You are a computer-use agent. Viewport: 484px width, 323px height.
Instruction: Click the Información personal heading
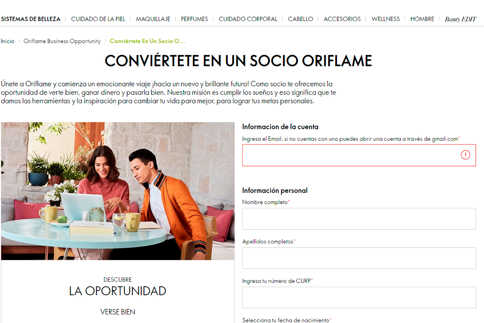275,191
